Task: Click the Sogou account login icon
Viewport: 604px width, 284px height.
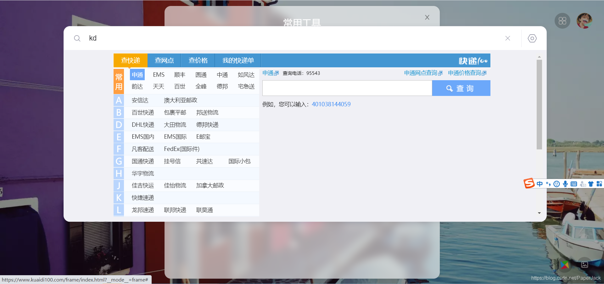Action: (x=582, y=184)
